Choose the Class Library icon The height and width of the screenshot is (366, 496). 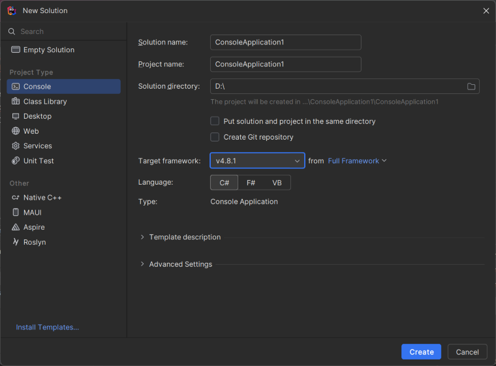point(16,101)
